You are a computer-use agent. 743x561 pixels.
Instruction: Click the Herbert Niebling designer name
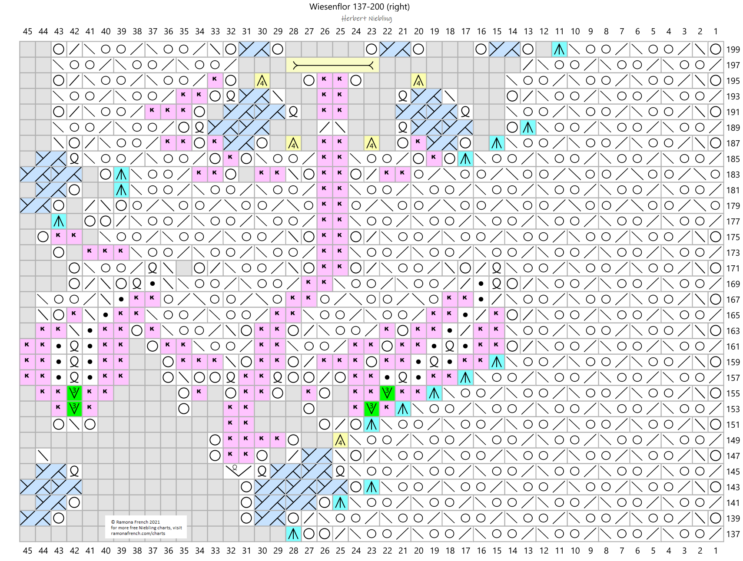tap(366, 18)
